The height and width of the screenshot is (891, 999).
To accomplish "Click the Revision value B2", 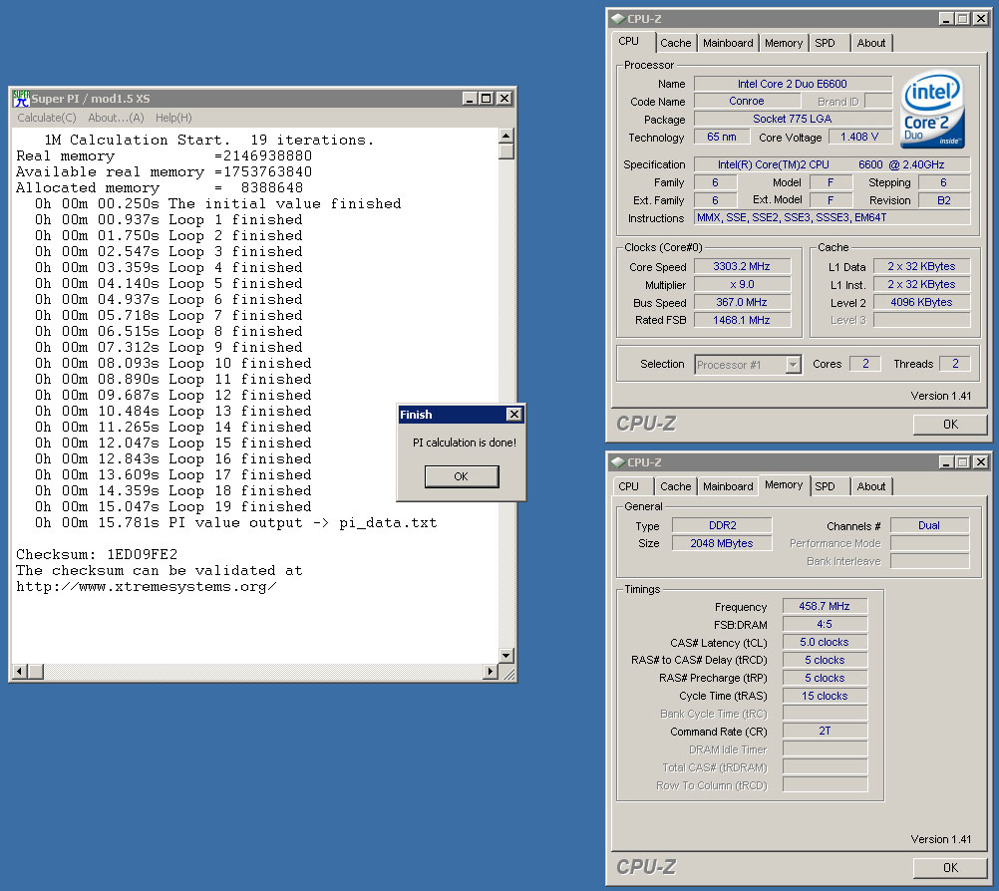I will click(943, 200).
